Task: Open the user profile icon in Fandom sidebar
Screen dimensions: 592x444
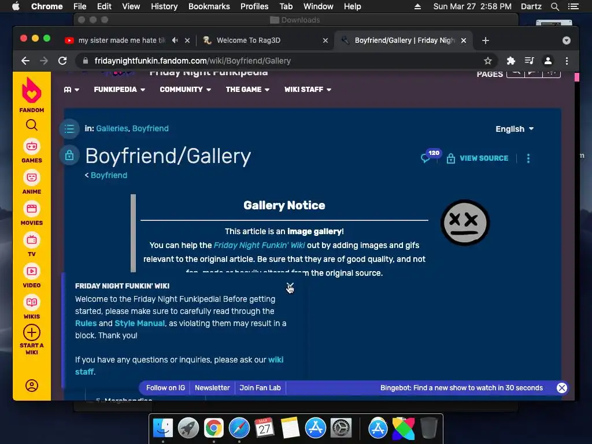Action: (32, 386)
